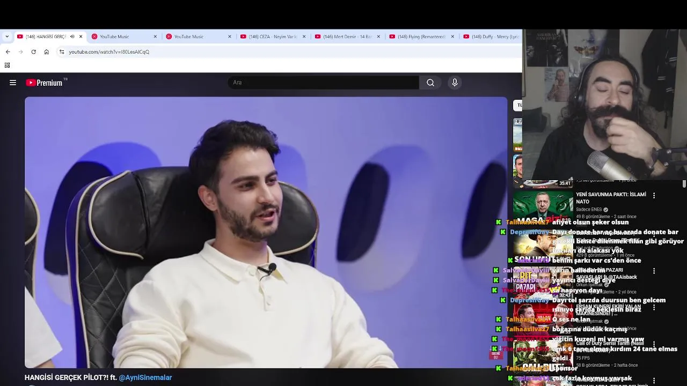Screen dimensions: 687x386
Task: Close the HANGİSİ GERÇEK tab
Action: 81,36
